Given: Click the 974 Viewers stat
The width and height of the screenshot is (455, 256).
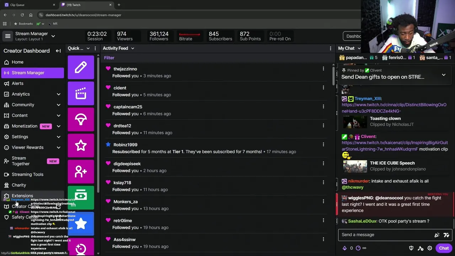Looking at the screenshot, I should point(124,36).
